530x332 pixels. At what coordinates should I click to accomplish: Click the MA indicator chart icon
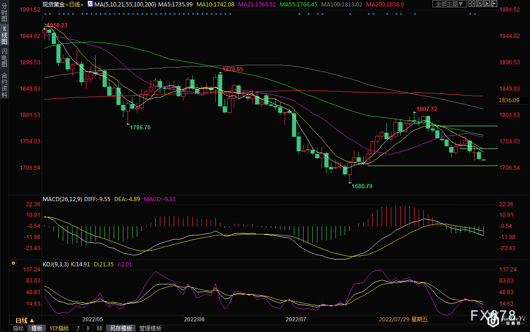pyautogui.click(x=90, y=4)
